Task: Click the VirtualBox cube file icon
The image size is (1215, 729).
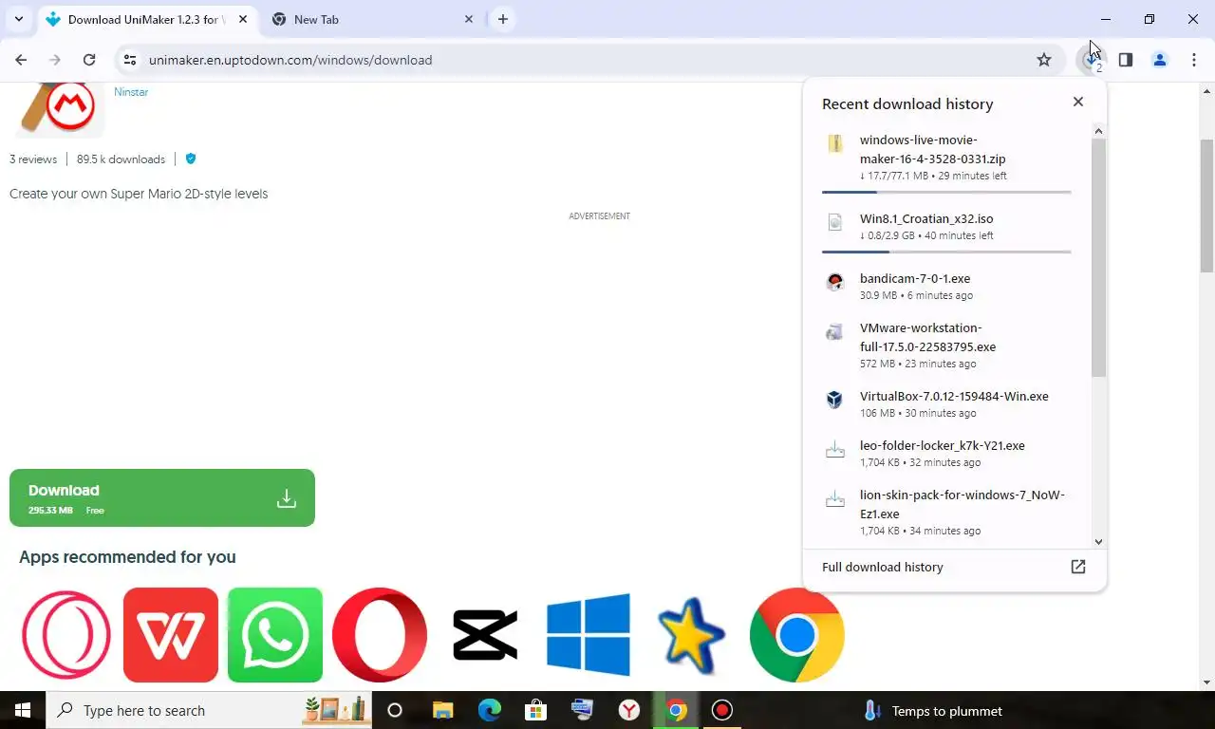Action: [834, 400]
